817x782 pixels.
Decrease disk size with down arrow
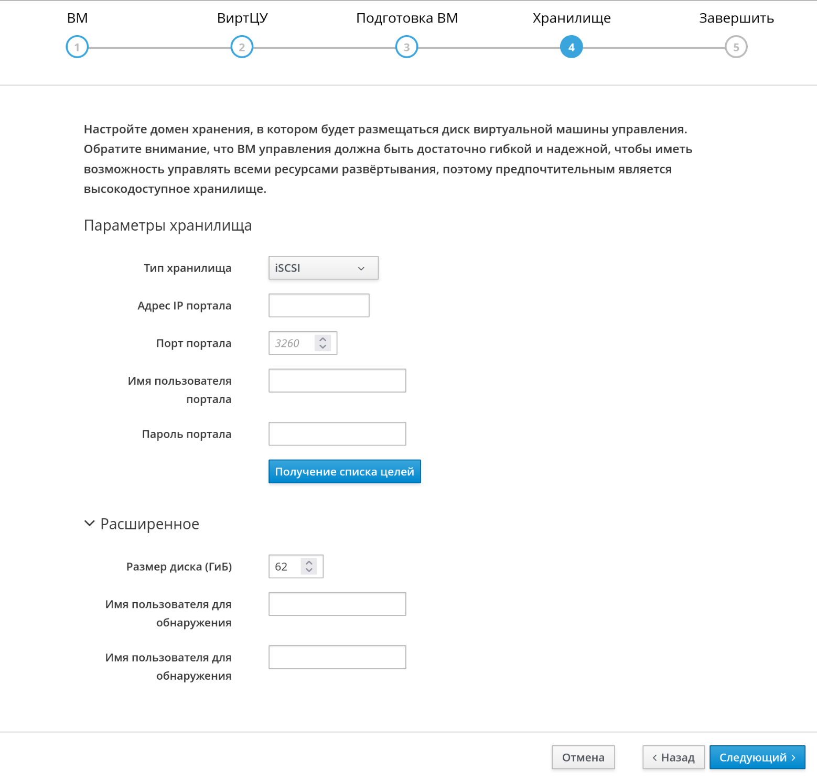[309, 570]
